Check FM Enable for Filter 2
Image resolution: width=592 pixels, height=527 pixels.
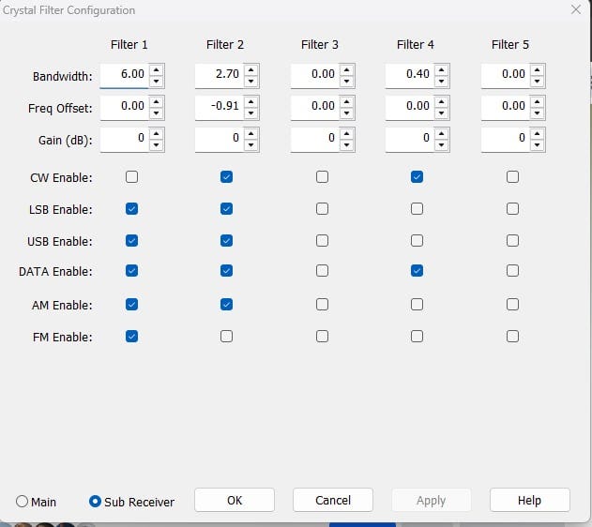[226, 337]
